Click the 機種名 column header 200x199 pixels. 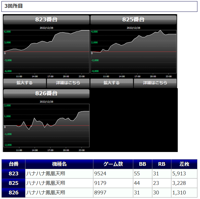[x=59, y=164]
